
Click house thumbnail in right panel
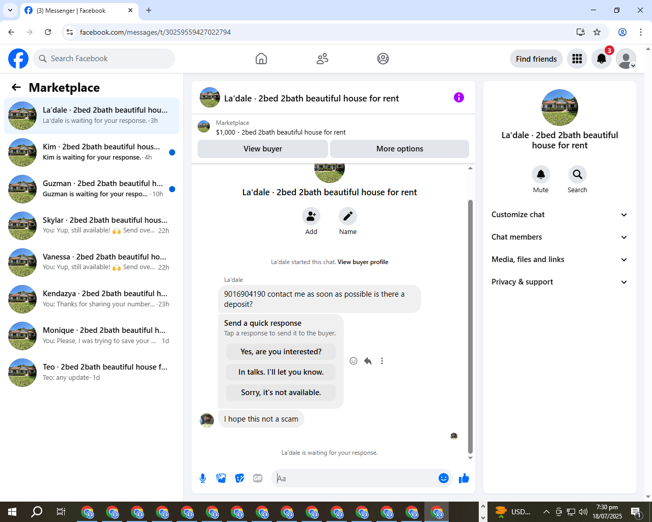click(560, 108)
